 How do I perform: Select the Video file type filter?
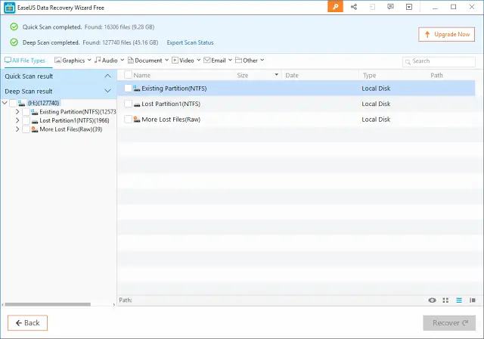point(183,61)
